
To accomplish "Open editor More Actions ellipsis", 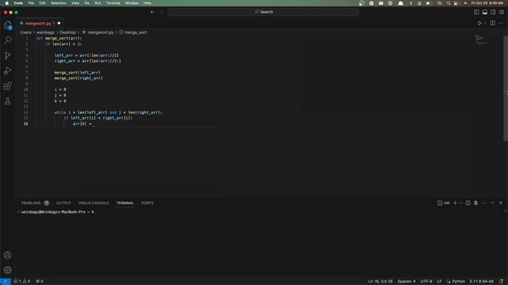I will [x=501, y=23].
